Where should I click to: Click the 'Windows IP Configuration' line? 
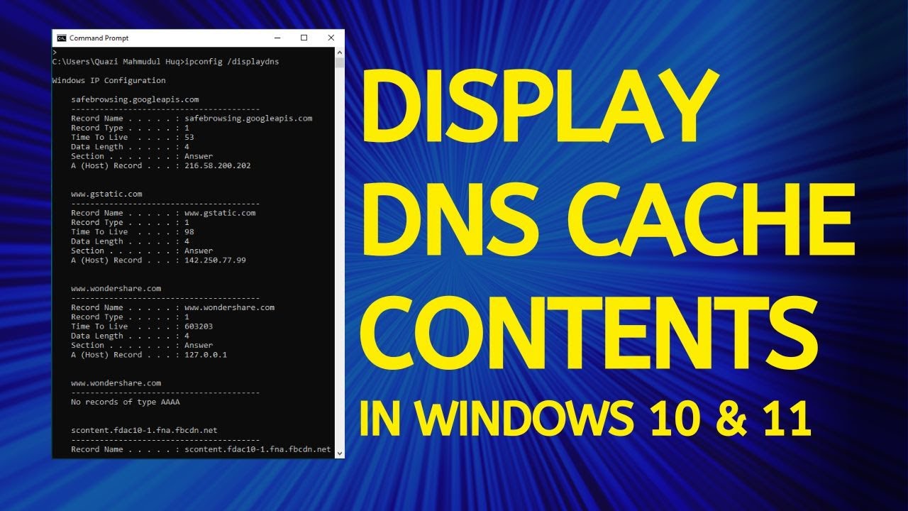click(109, 80)
